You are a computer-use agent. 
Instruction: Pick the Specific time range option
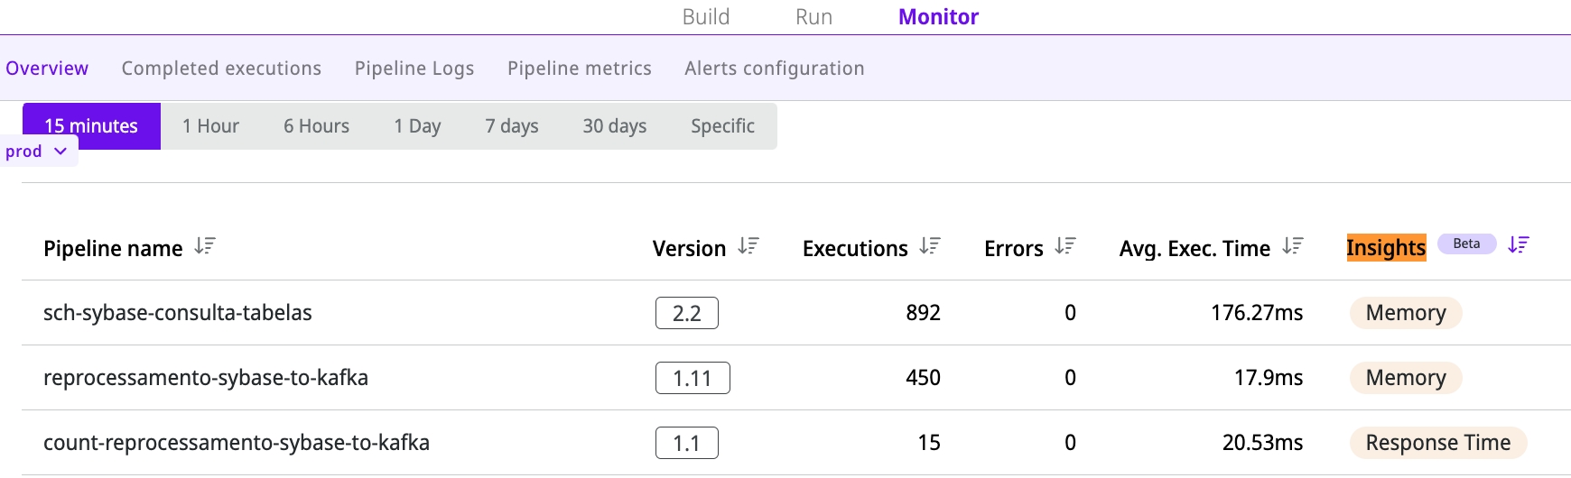click(x=722, y=126)
